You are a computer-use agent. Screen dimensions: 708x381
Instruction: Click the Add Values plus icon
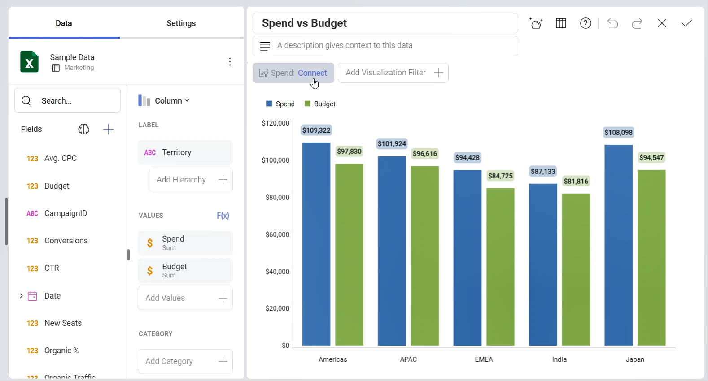click(223, 298)
